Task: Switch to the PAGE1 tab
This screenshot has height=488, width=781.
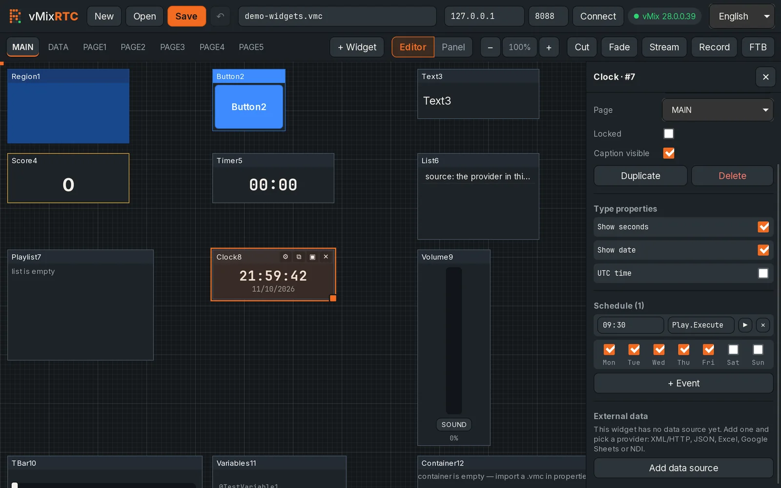Action: [95, 47]
